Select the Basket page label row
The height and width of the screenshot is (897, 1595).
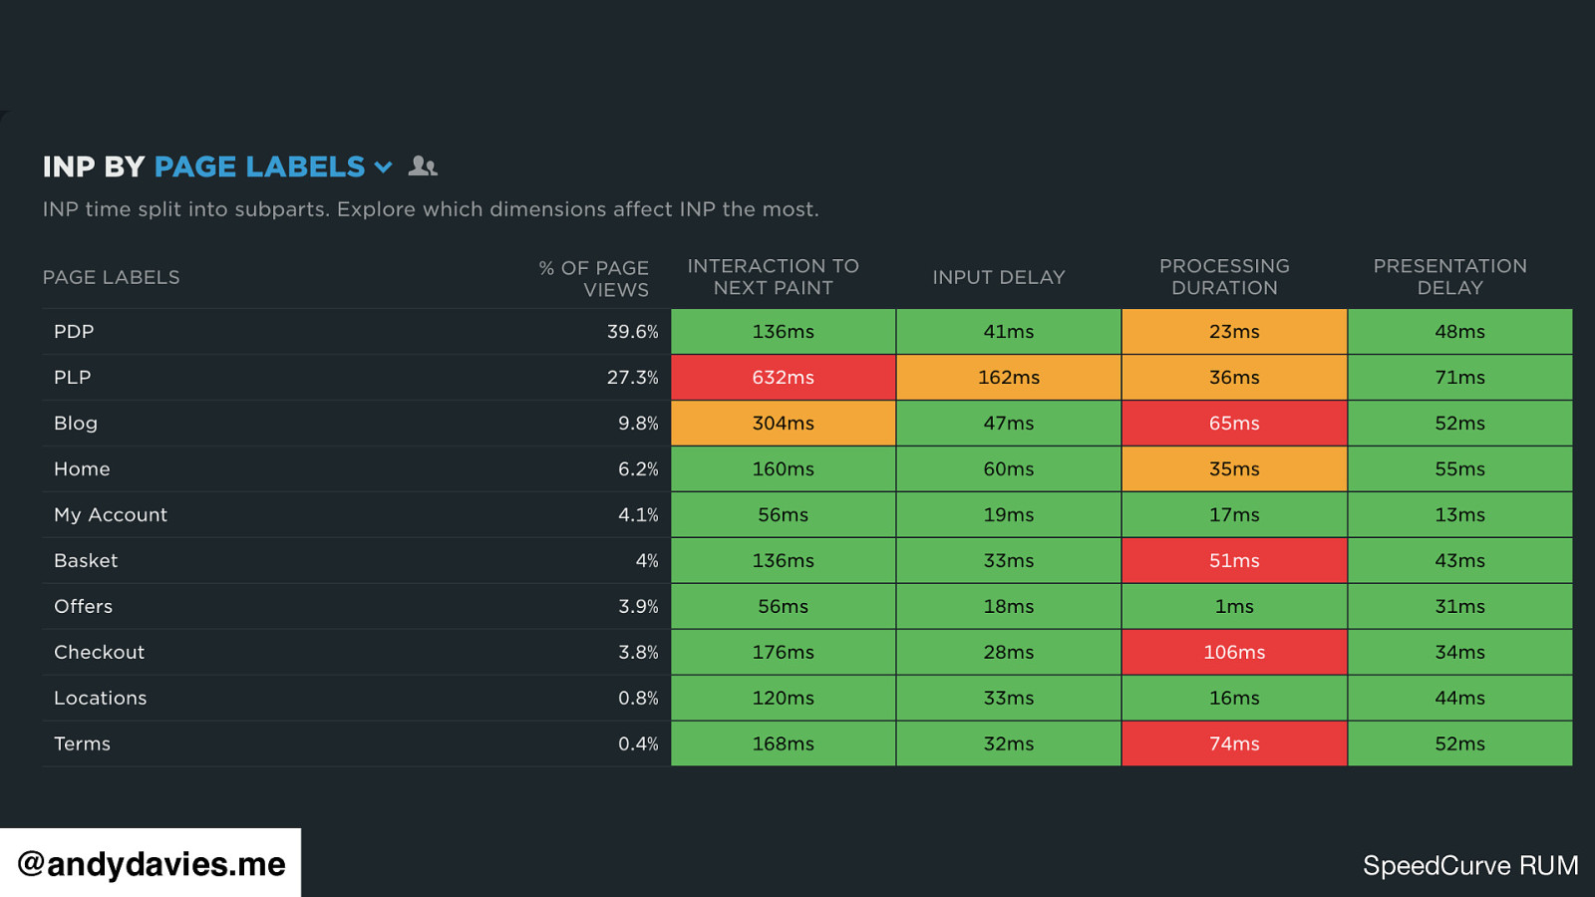[86, 561]
